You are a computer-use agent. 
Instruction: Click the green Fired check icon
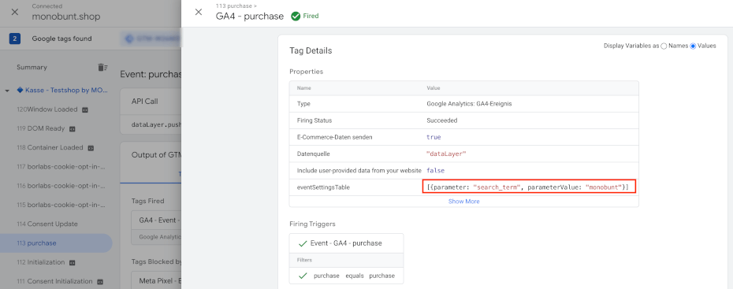coord(296,17)
